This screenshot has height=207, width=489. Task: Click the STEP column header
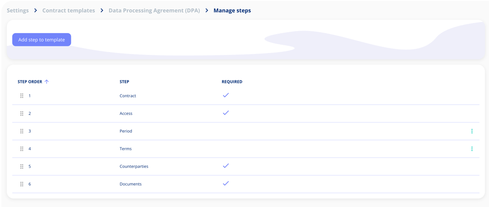point(124,82)
